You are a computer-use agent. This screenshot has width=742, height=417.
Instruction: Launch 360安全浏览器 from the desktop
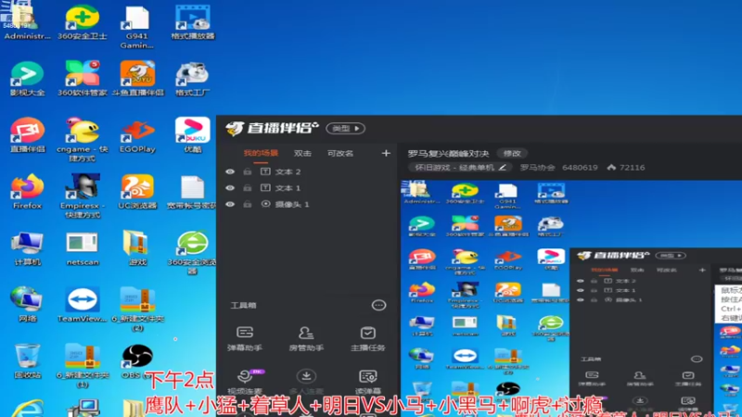tap(193, 252)
